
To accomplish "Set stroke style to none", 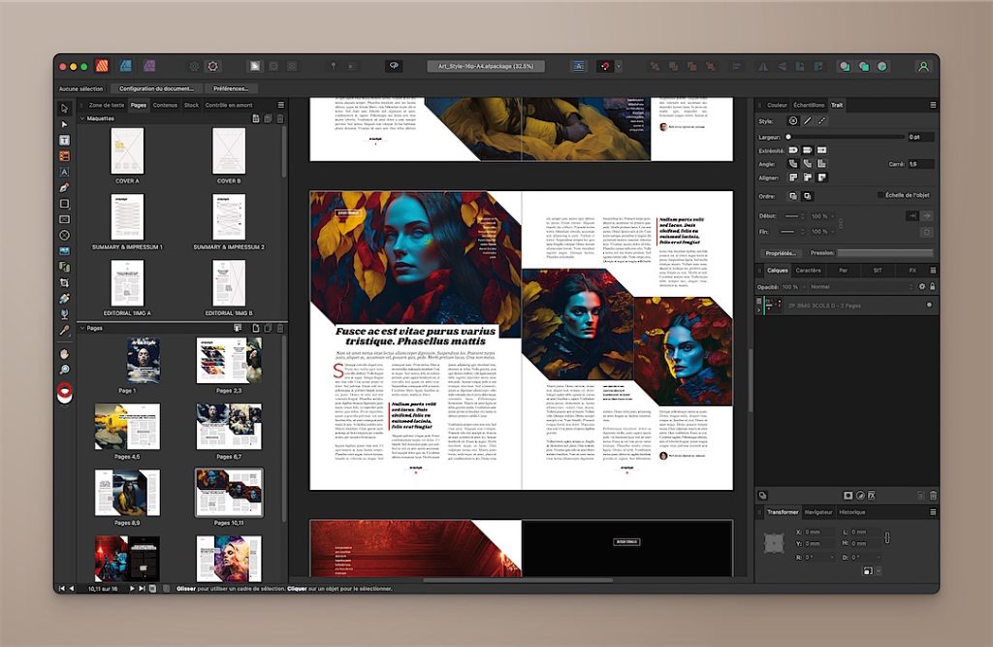I will 792,121.
